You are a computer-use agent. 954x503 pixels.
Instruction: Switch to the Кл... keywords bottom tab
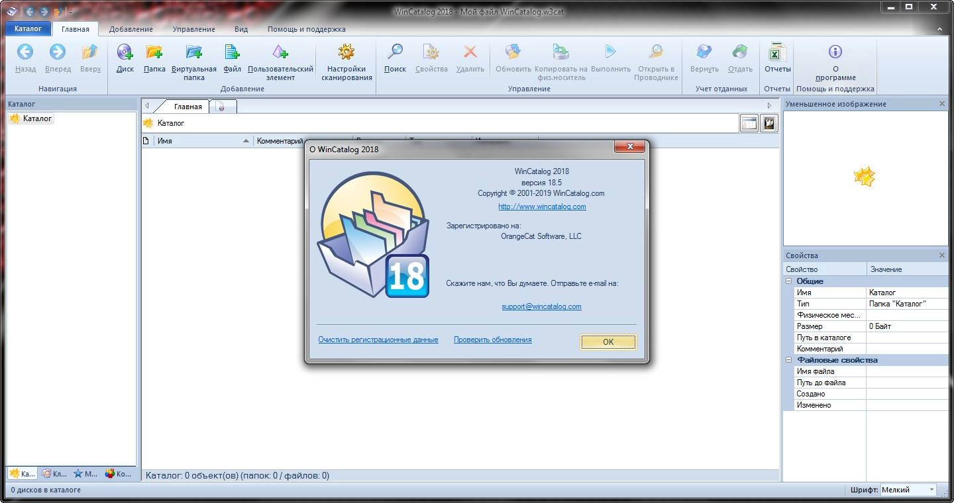[54, 474]
